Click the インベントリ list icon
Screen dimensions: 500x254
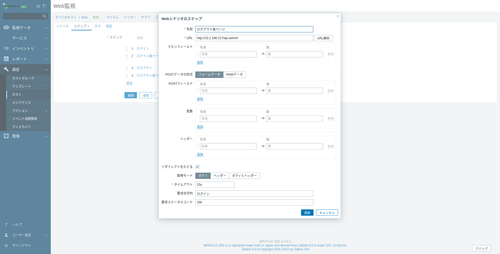(6, 49)
